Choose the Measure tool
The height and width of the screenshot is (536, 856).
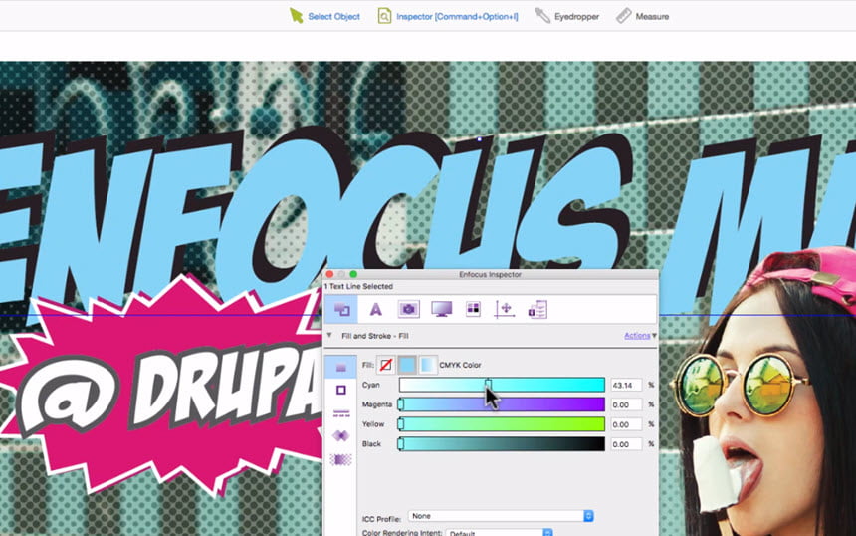(x=642, y=16)
